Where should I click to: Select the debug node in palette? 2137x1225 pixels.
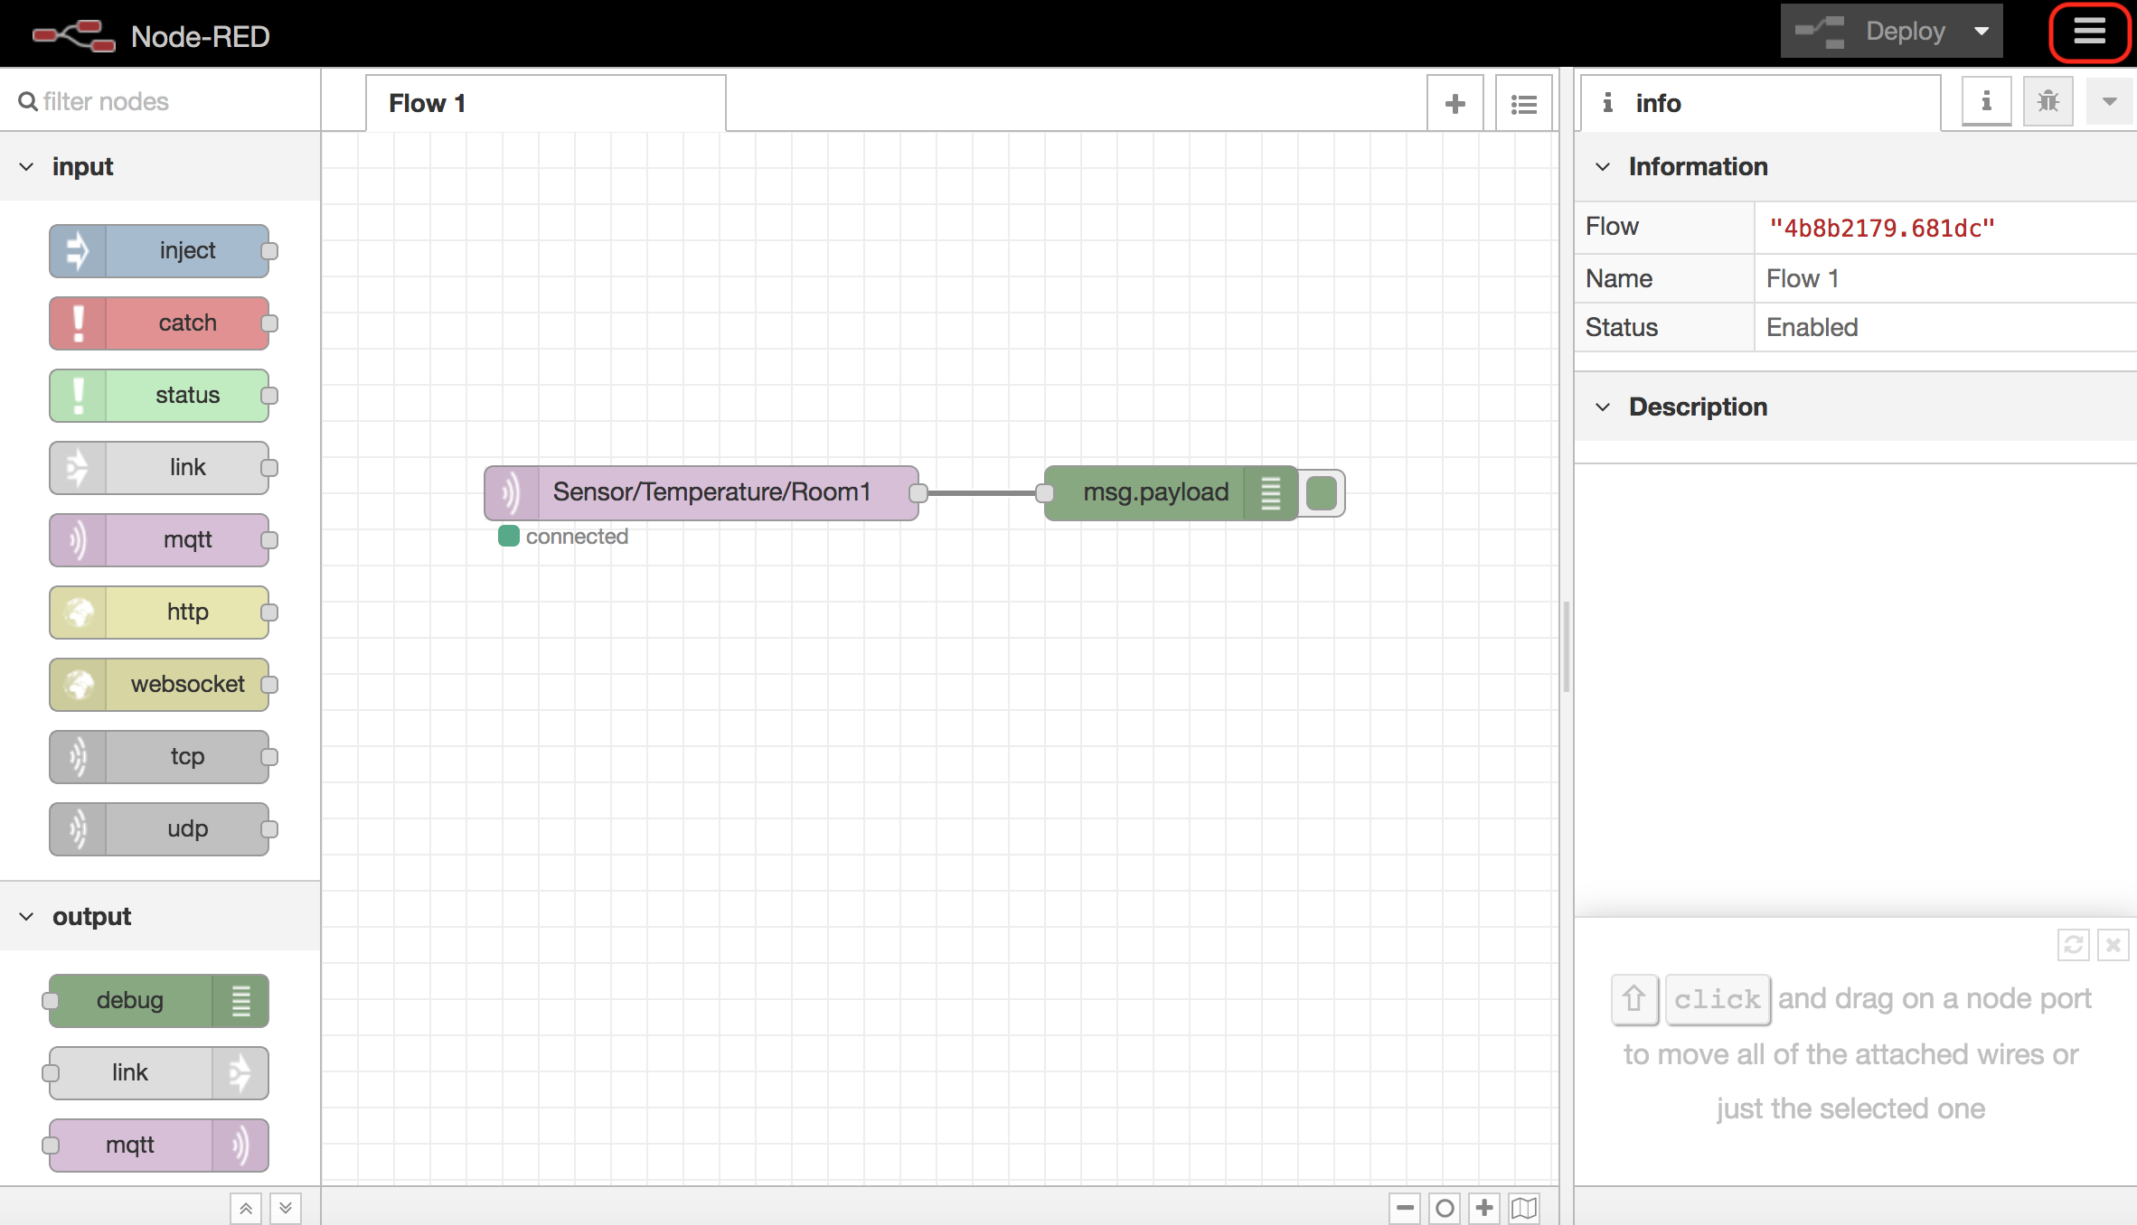click(160, 1001)
